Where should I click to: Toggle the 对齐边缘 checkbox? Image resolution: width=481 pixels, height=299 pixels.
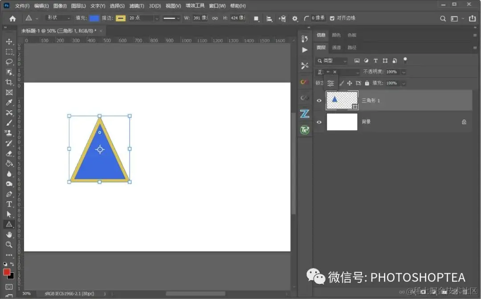coord(332,18)
